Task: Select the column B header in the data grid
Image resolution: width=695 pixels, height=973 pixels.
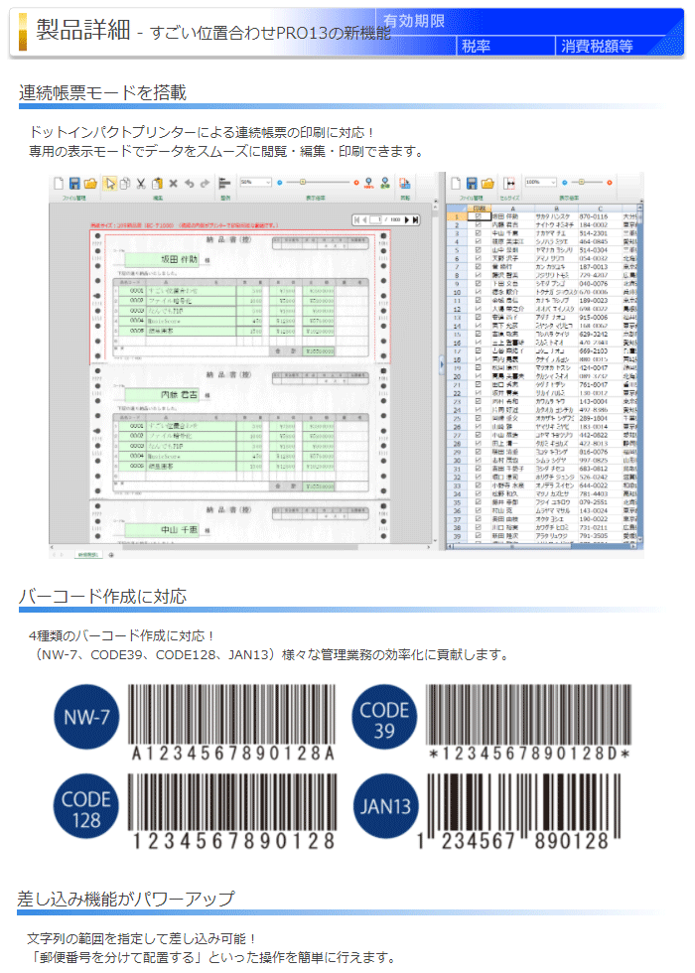Action: 556,209
